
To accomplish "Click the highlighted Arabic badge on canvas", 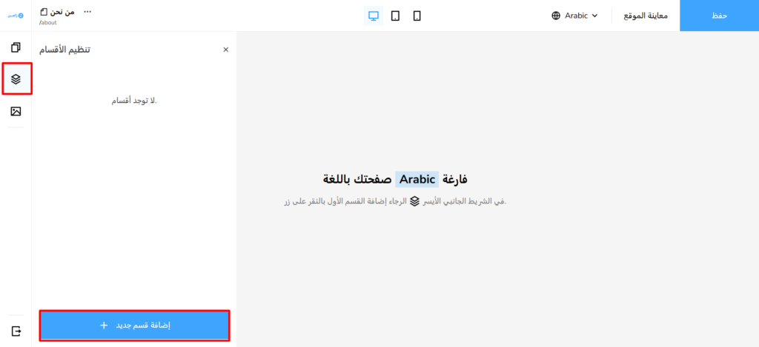I will click(417, 179).
